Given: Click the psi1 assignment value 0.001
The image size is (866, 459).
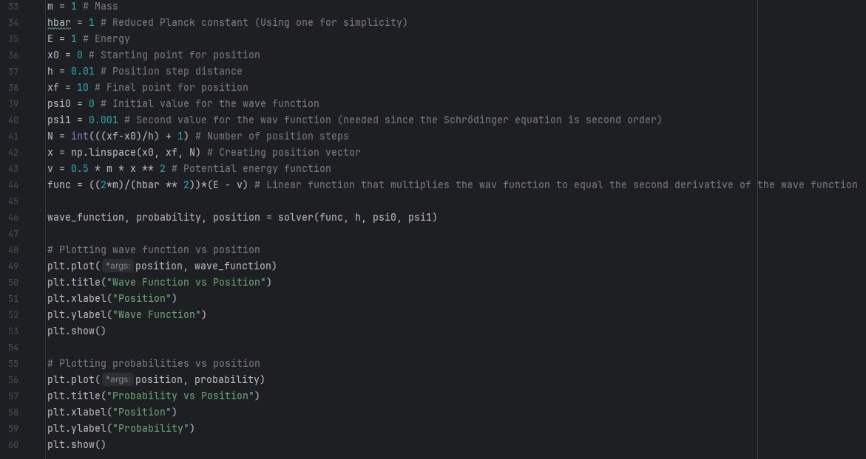Looking at the screenshot, I should [x=103, y=120].
